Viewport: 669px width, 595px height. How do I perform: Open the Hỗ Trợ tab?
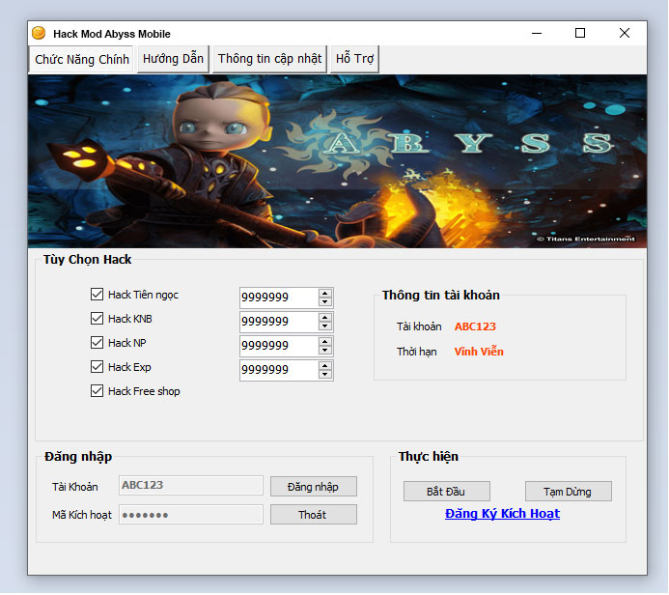354,59
